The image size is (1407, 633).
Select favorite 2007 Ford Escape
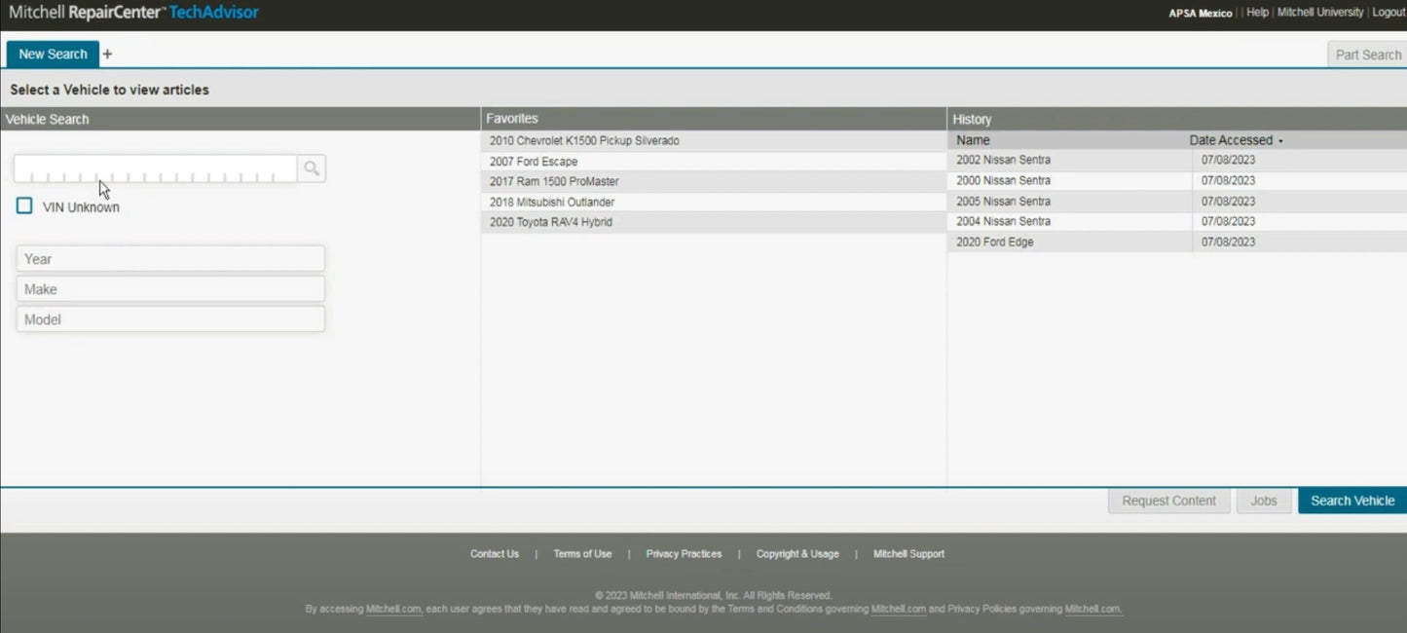[714, 162]
